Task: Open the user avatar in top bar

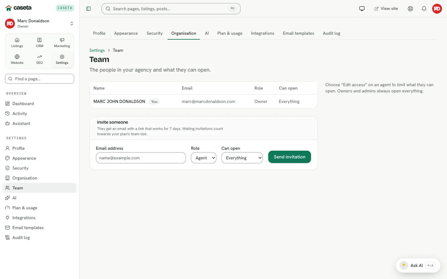Action: [x=437, y=9]
